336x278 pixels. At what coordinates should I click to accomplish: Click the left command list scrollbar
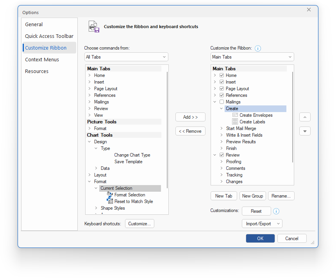[x=167, y=129]
